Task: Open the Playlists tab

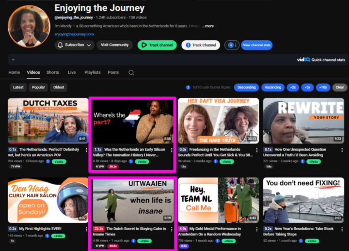Action: click(x=93, y=72)
